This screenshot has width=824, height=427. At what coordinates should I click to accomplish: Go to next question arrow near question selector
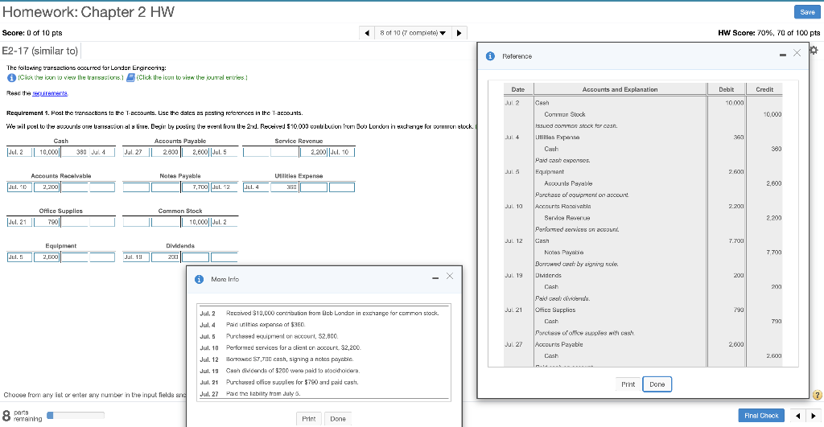[x=459, y=33]
